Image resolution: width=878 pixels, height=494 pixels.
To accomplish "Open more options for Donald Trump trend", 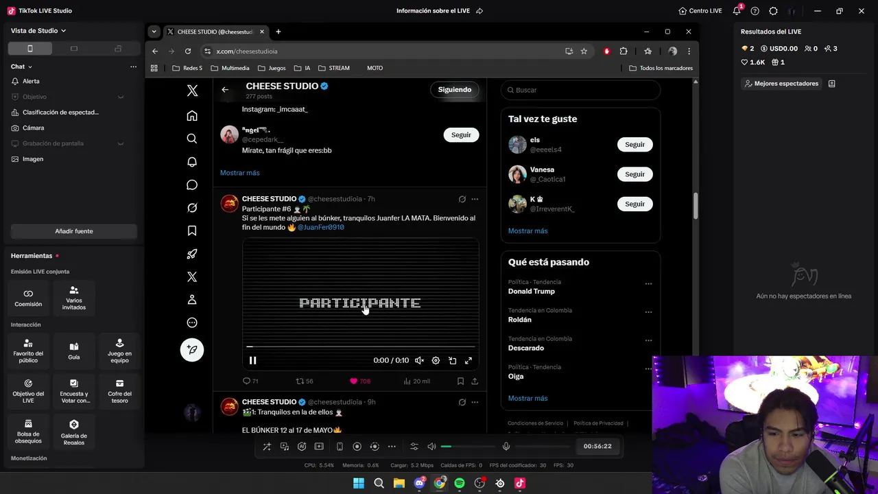I will click(x=648, y=283).
